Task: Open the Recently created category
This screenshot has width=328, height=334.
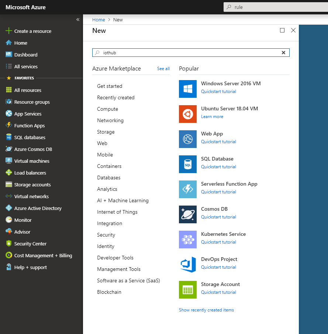Action: 115,97
